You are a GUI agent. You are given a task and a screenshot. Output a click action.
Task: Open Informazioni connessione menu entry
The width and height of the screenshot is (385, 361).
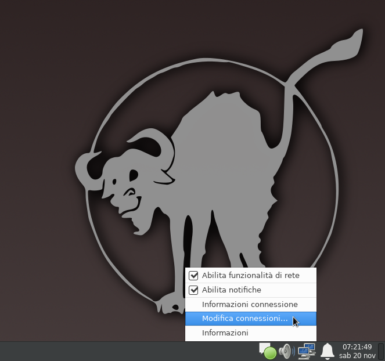251,305
